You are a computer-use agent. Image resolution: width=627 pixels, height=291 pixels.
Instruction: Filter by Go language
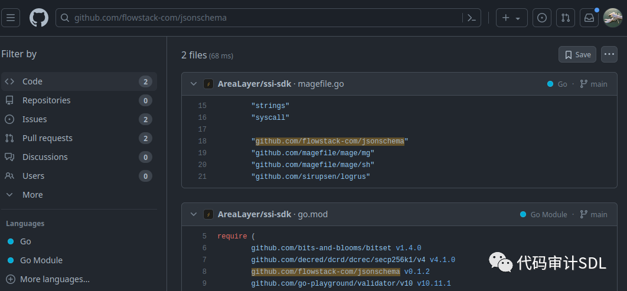tap(25, 241)
